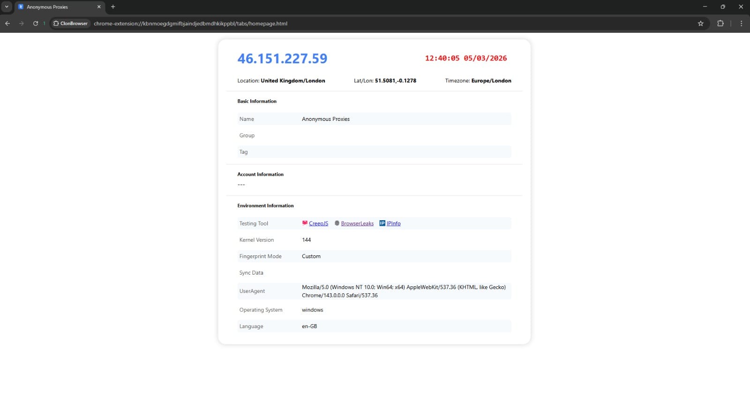This screenshot has height=402, width=750.
Task: Click the ClonBrowser site chip
Action: point(70,23)
